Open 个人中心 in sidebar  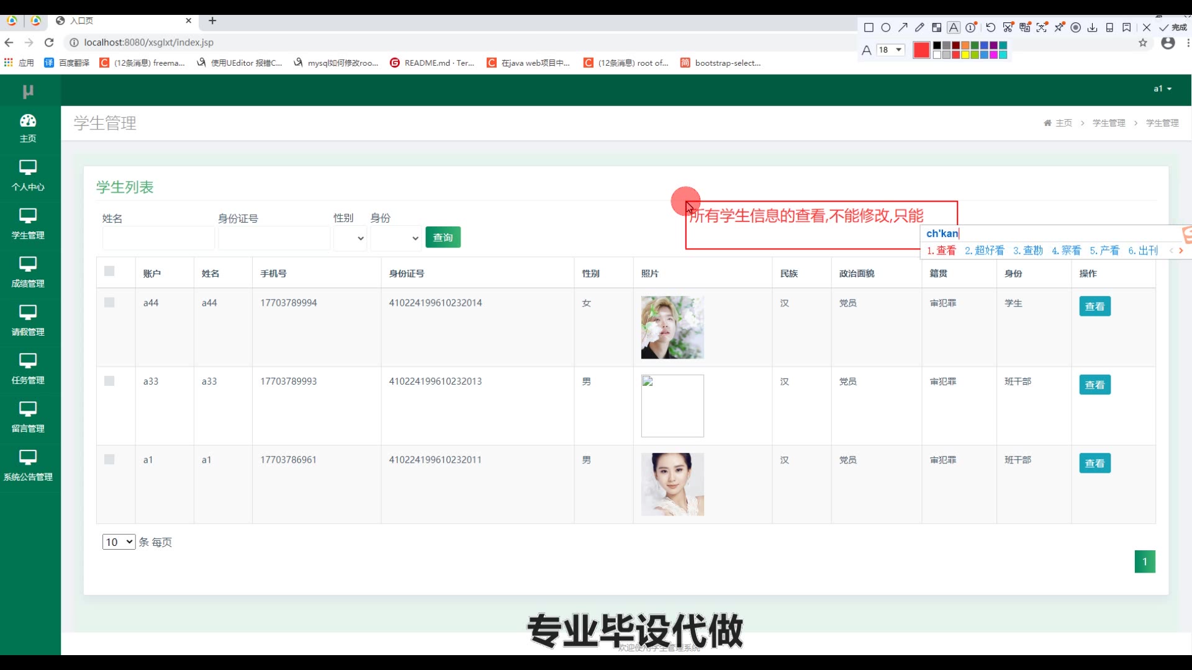point(28,176)
